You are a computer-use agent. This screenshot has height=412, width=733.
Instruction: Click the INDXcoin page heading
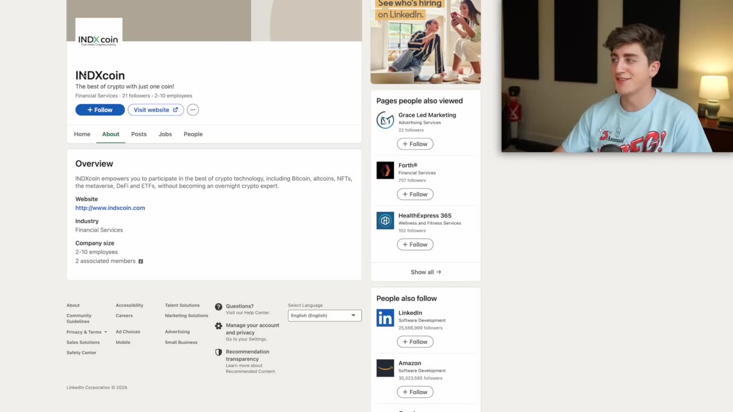point(100,76)
